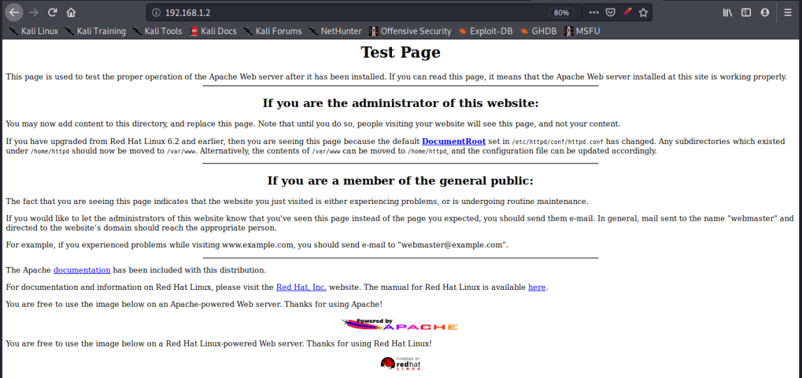Open the Firefox account avatar icon
The height and width of the screenshot is (378, 802).
click(x=765, y=13)
